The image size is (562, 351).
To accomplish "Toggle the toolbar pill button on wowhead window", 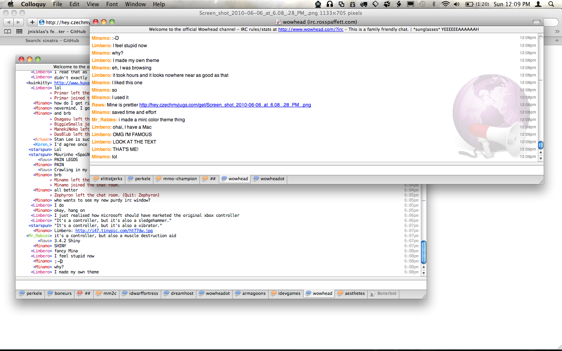I will (537, 22).
